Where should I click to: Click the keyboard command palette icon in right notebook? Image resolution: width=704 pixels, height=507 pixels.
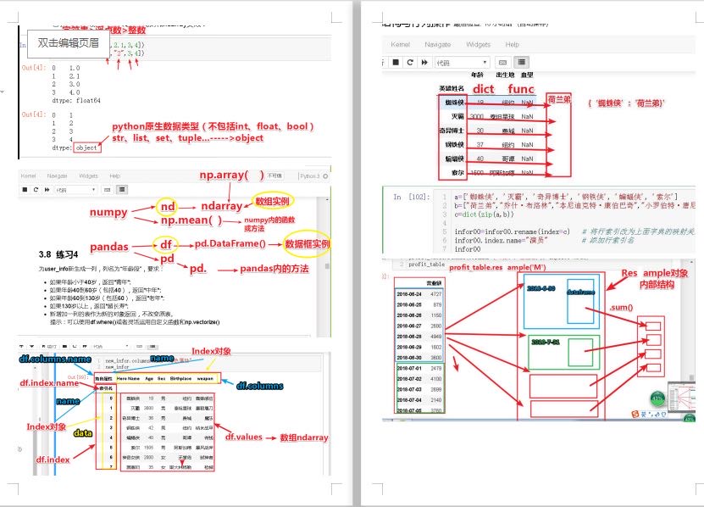(x=502, y=62)
